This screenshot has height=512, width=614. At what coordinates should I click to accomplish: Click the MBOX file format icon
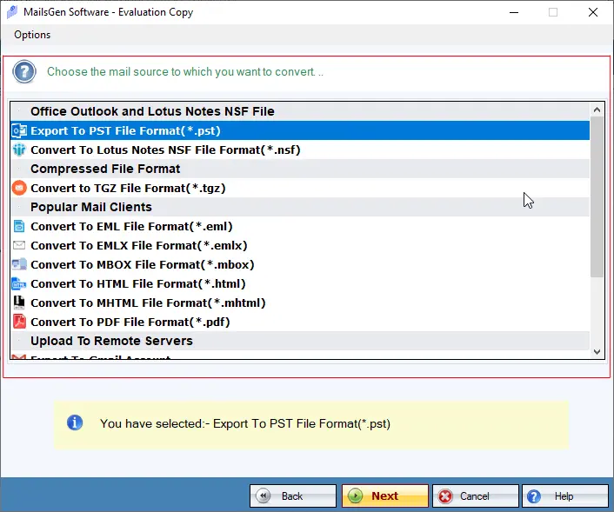[19, 264]
